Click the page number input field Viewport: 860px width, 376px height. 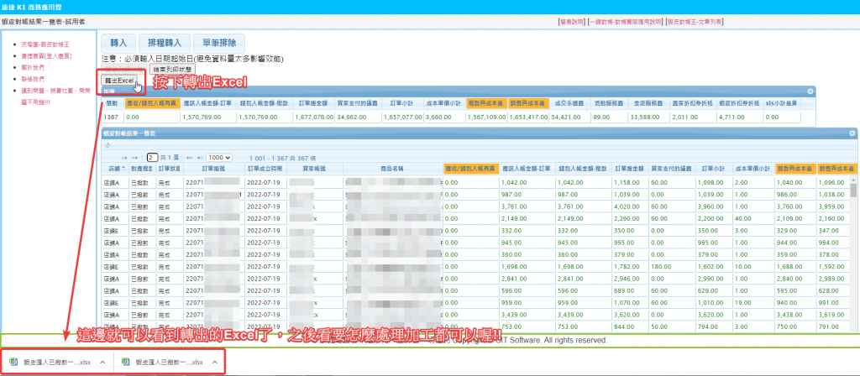click(x=152, y=157)
